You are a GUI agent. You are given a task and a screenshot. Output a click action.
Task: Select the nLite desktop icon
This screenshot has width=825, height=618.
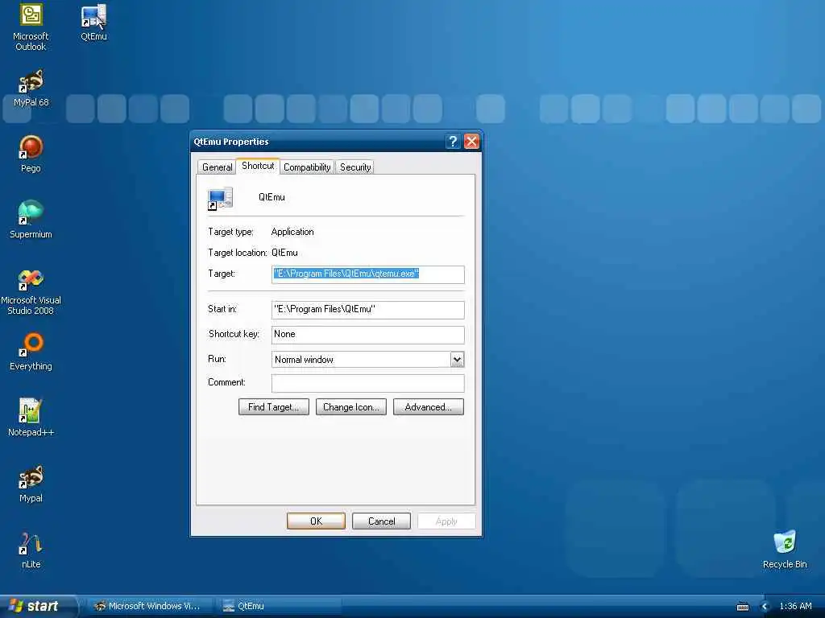31,550
